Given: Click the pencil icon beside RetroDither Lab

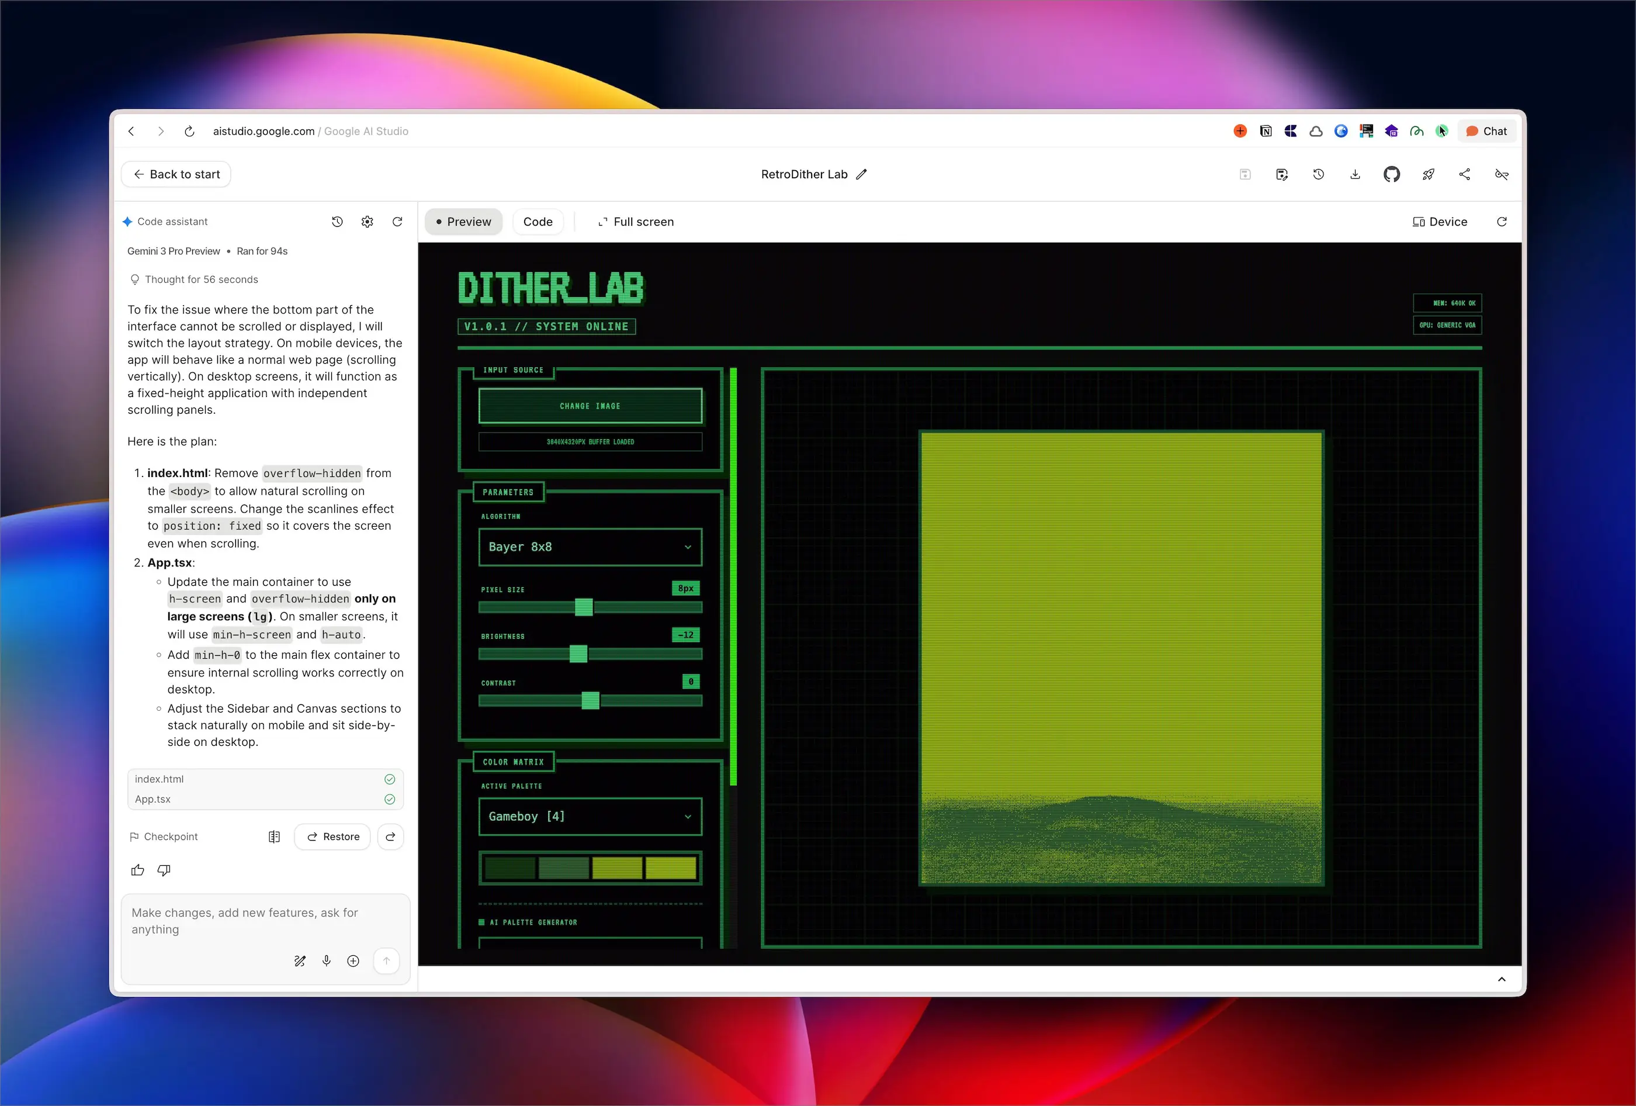Looking at the screenshot, I should 862,174.
